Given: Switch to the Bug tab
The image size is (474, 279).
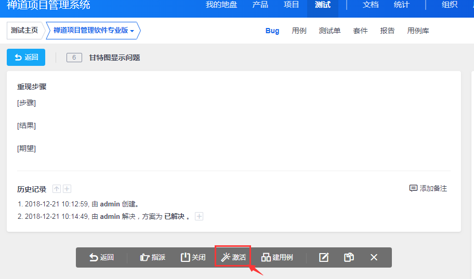Looking at the screenshot, I should pyautogui.click(x=272, y=31).
